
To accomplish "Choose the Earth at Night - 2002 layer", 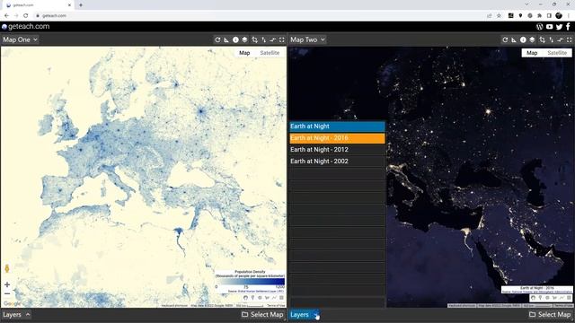I will pyautogui.click(x=338, y=161).
